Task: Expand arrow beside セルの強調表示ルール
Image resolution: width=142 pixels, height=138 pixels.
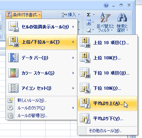Action: click(73, 27)
